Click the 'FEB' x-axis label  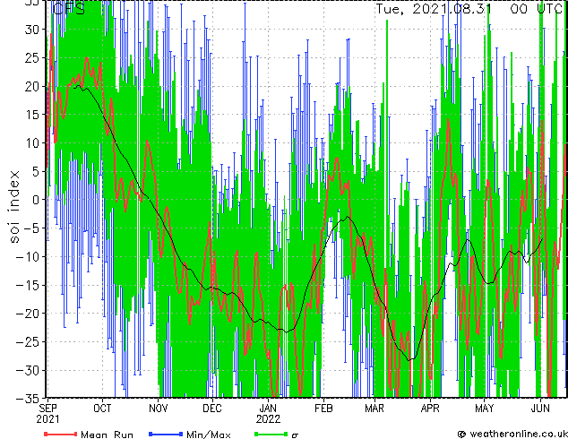323,409
